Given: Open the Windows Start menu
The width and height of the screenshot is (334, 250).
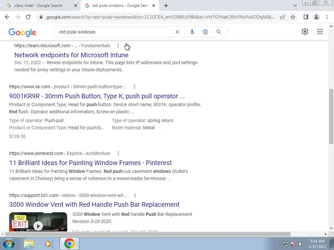Looking at the screenshot, I should coord(8,243).
